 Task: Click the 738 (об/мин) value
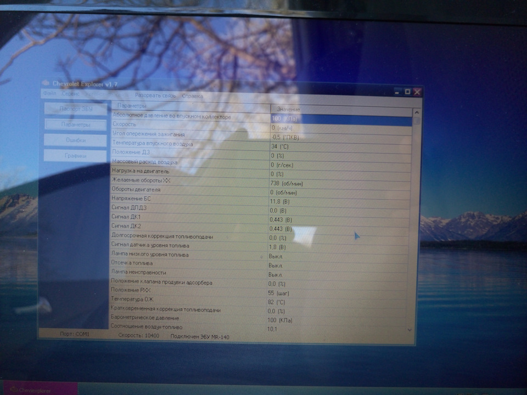[287, 183]
